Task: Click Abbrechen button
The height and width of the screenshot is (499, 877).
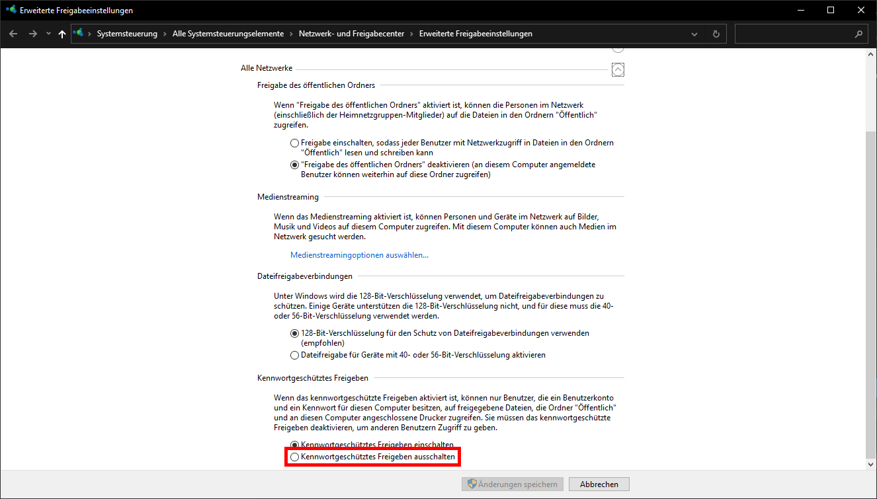Action: pyautogui.click(x=599, y=484)
